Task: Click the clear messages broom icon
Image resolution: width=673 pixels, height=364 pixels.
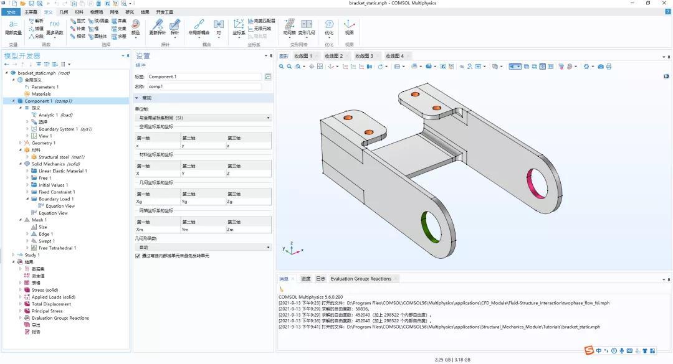Action: 282,289
